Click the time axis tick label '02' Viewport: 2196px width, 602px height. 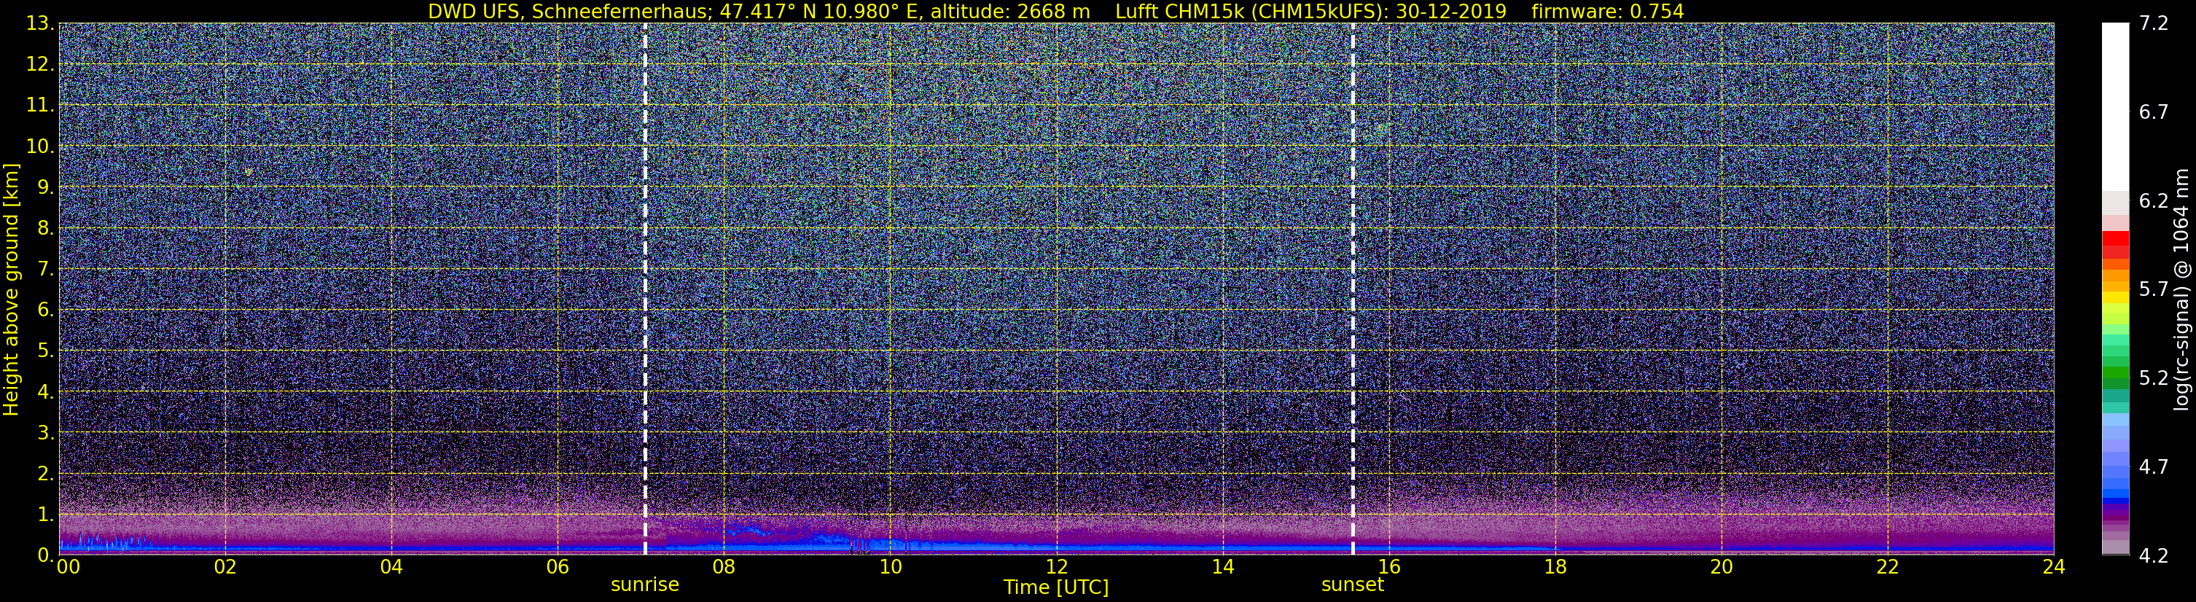point(224,568)
